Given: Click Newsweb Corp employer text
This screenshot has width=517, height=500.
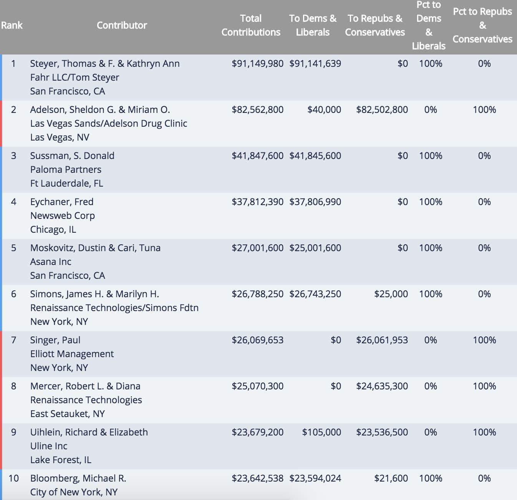Looking at the screenshot, I should 63,215.
